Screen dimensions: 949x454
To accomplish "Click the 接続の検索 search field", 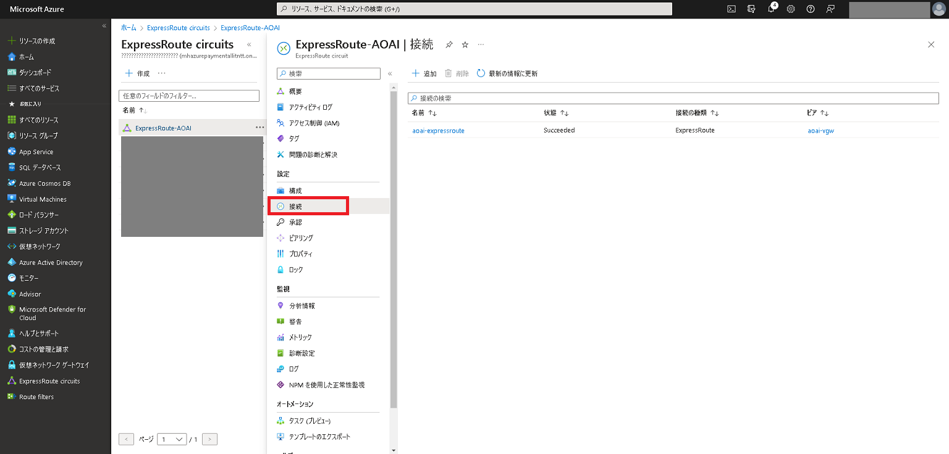I will click(x=673, y=98).
